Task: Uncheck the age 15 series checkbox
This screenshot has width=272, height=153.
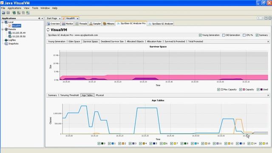Action: click(x=261, y=144)
